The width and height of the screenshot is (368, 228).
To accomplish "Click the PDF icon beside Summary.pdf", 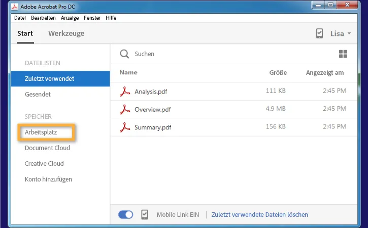I will tap(125, 127).
